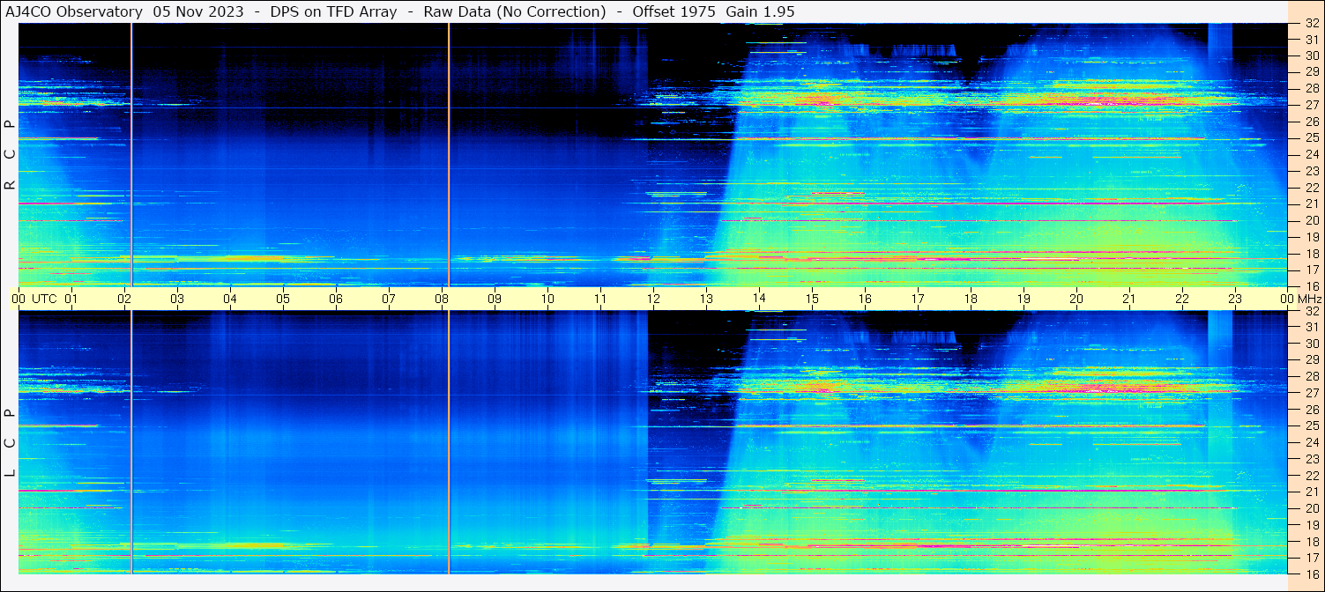Viewport: 1325px width, 592px height.
Task: Click the "R C P" upper panel label
Action: 10,155
